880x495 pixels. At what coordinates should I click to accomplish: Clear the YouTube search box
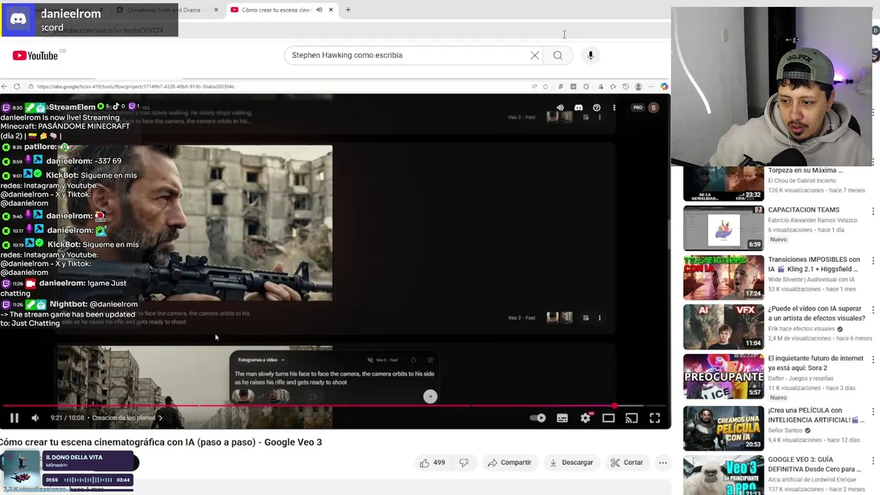(535, 55)
